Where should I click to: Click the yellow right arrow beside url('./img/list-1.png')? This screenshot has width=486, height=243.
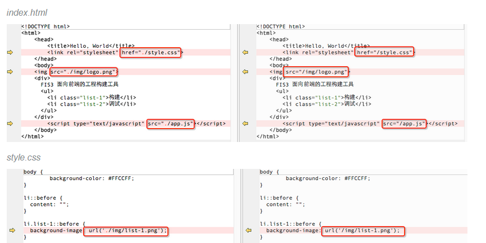pyautogui.click(x=12, y=230)
